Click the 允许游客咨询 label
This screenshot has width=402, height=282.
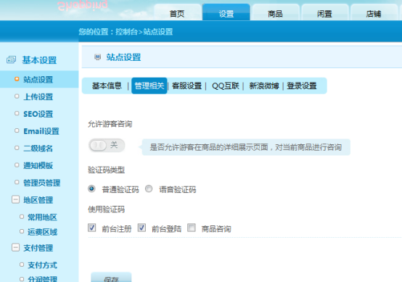[x=110, y=124]
